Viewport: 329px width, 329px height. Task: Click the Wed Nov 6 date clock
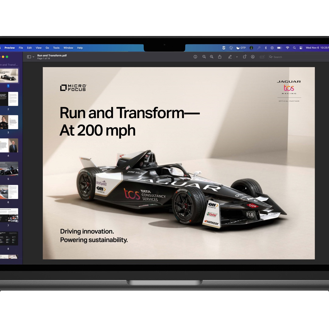pyautogui.click(x=317, y=48)
